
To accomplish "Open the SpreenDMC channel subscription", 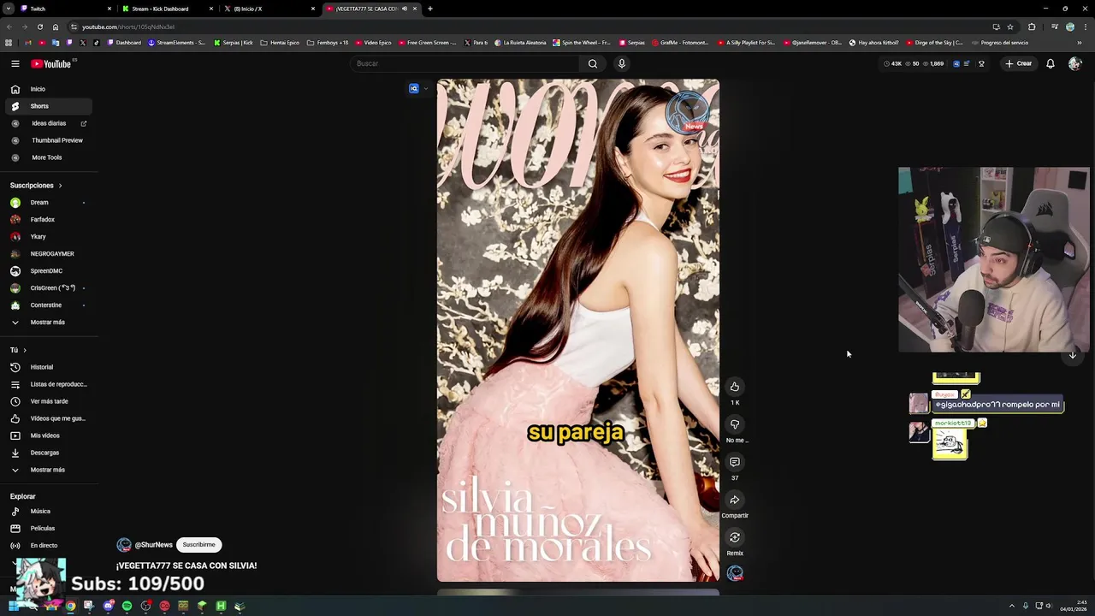I will (x=50, y=271).
